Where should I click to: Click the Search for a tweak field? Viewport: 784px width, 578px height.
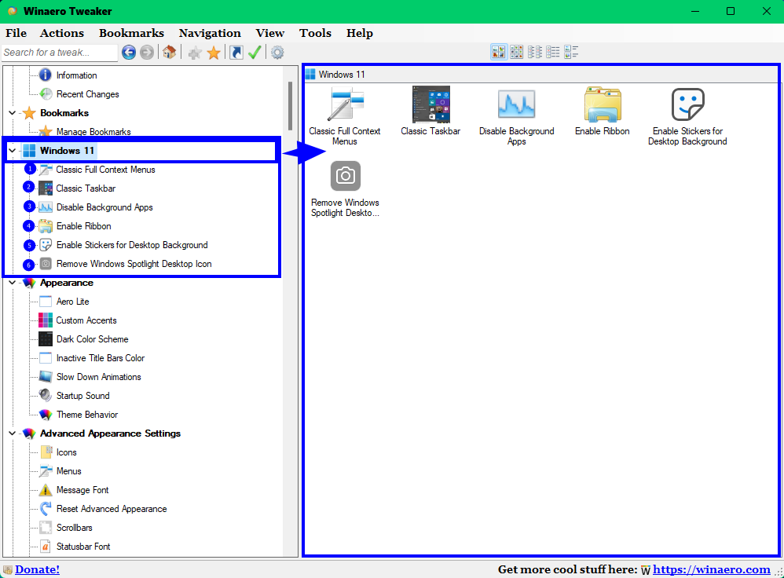[60, 53]
